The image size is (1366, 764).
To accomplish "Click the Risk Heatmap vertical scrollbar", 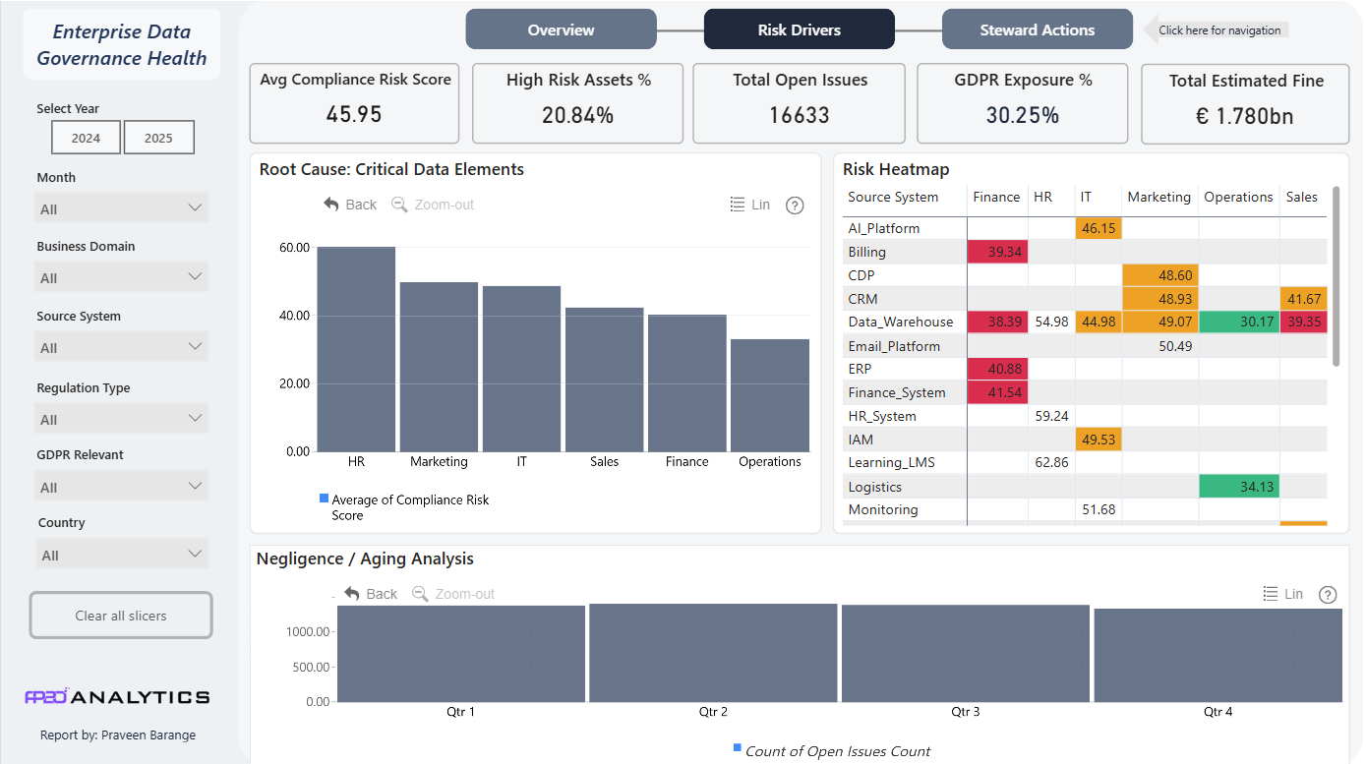I will pos(1336,277).
